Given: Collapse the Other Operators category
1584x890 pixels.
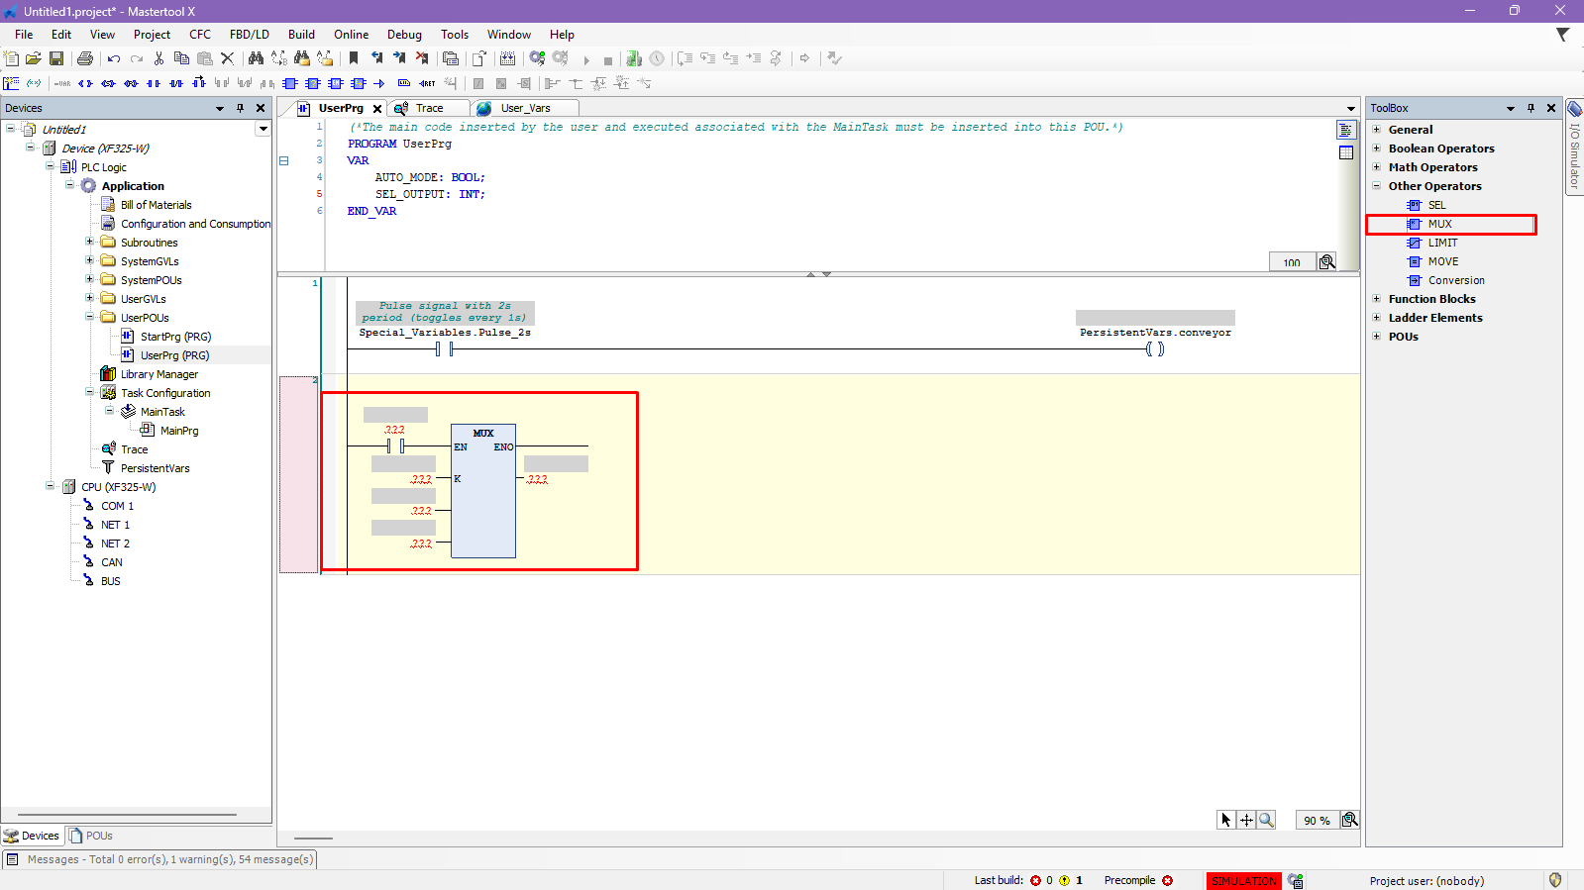Looking at the screenshot, I should (x=1376, y=186).
